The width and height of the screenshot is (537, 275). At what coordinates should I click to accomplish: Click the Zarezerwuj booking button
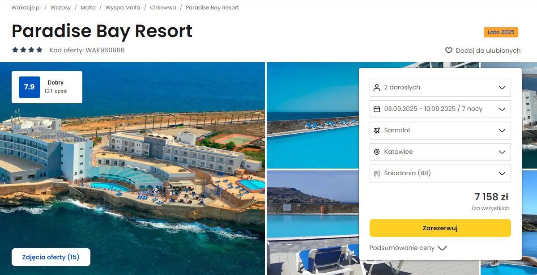point(440,228)
